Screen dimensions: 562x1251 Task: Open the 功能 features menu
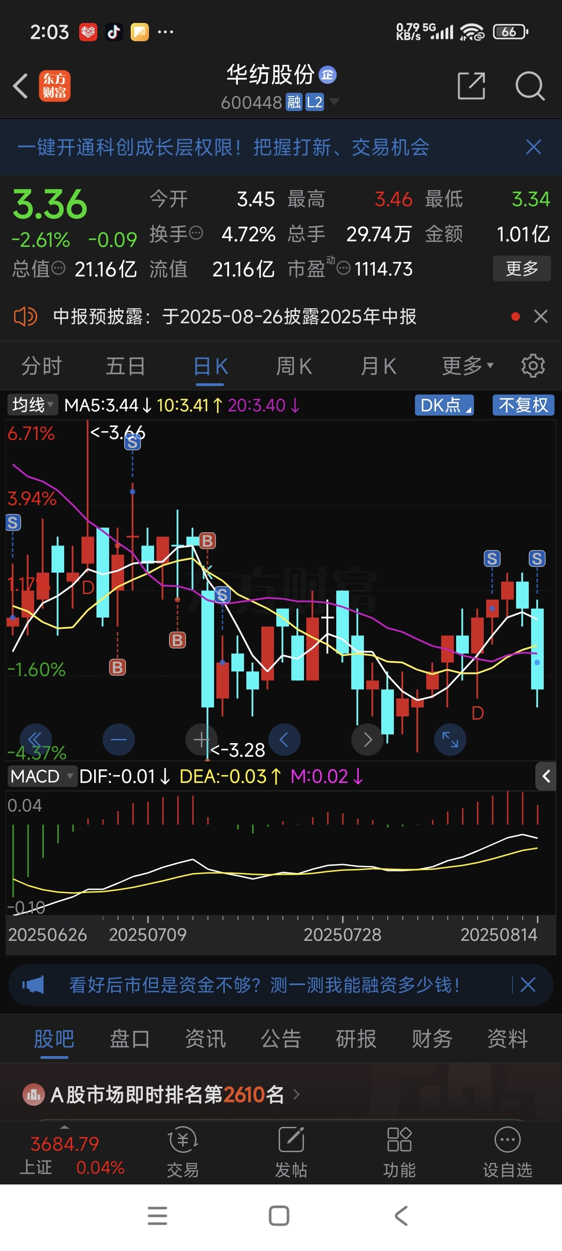(x=399, y=1152)
